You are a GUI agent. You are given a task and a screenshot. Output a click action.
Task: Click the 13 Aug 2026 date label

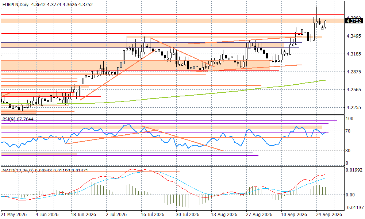coord(224,214)
